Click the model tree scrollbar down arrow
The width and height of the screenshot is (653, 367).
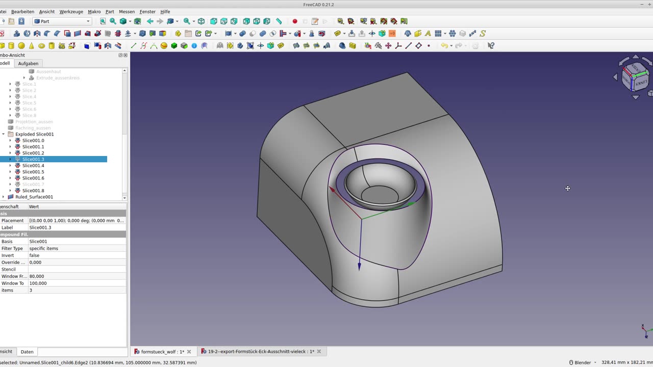click(124, 197)
